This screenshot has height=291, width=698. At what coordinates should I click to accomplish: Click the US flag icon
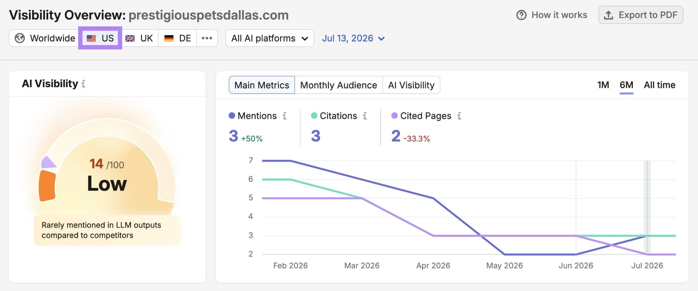tap(91, 38)
